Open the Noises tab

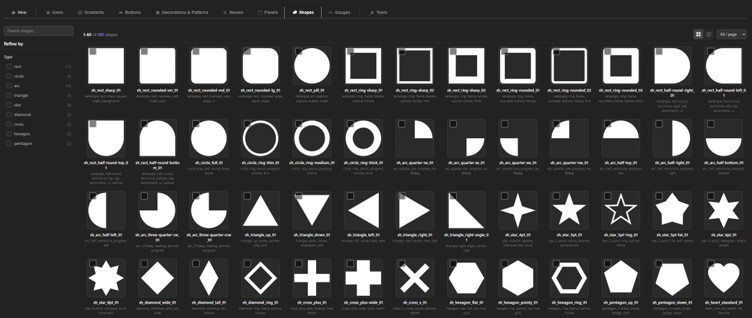[x=233, y=13]
